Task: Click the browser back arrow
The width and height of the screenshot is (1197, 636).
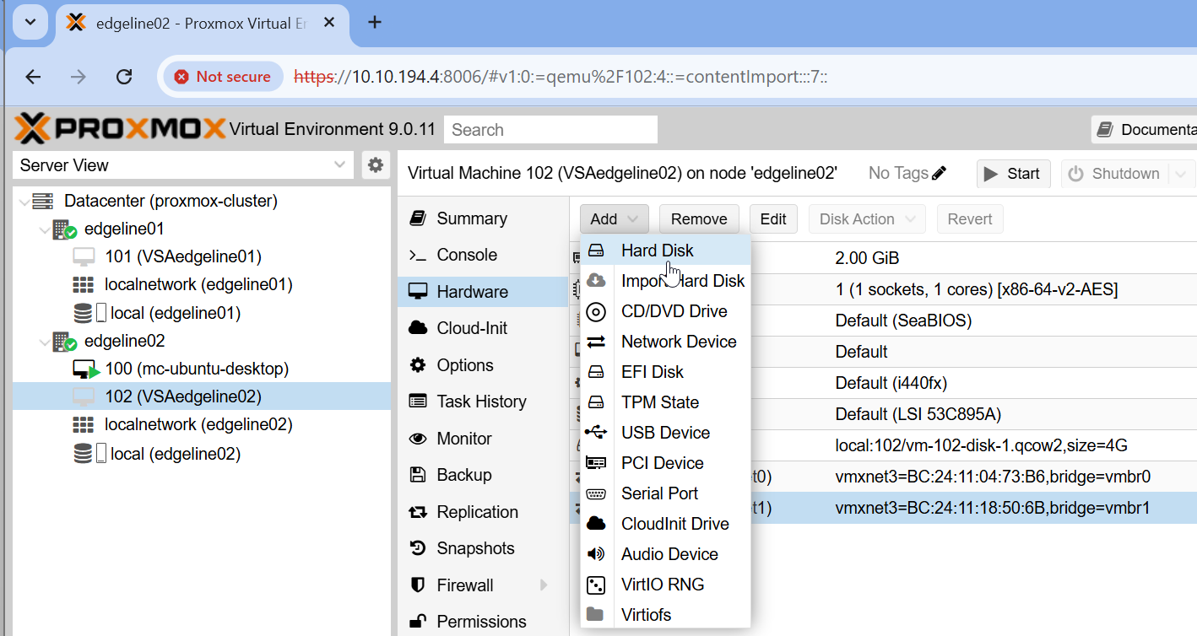Action: tap(33, 77)
